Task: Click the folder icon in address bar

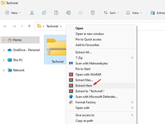Action: 39,26
